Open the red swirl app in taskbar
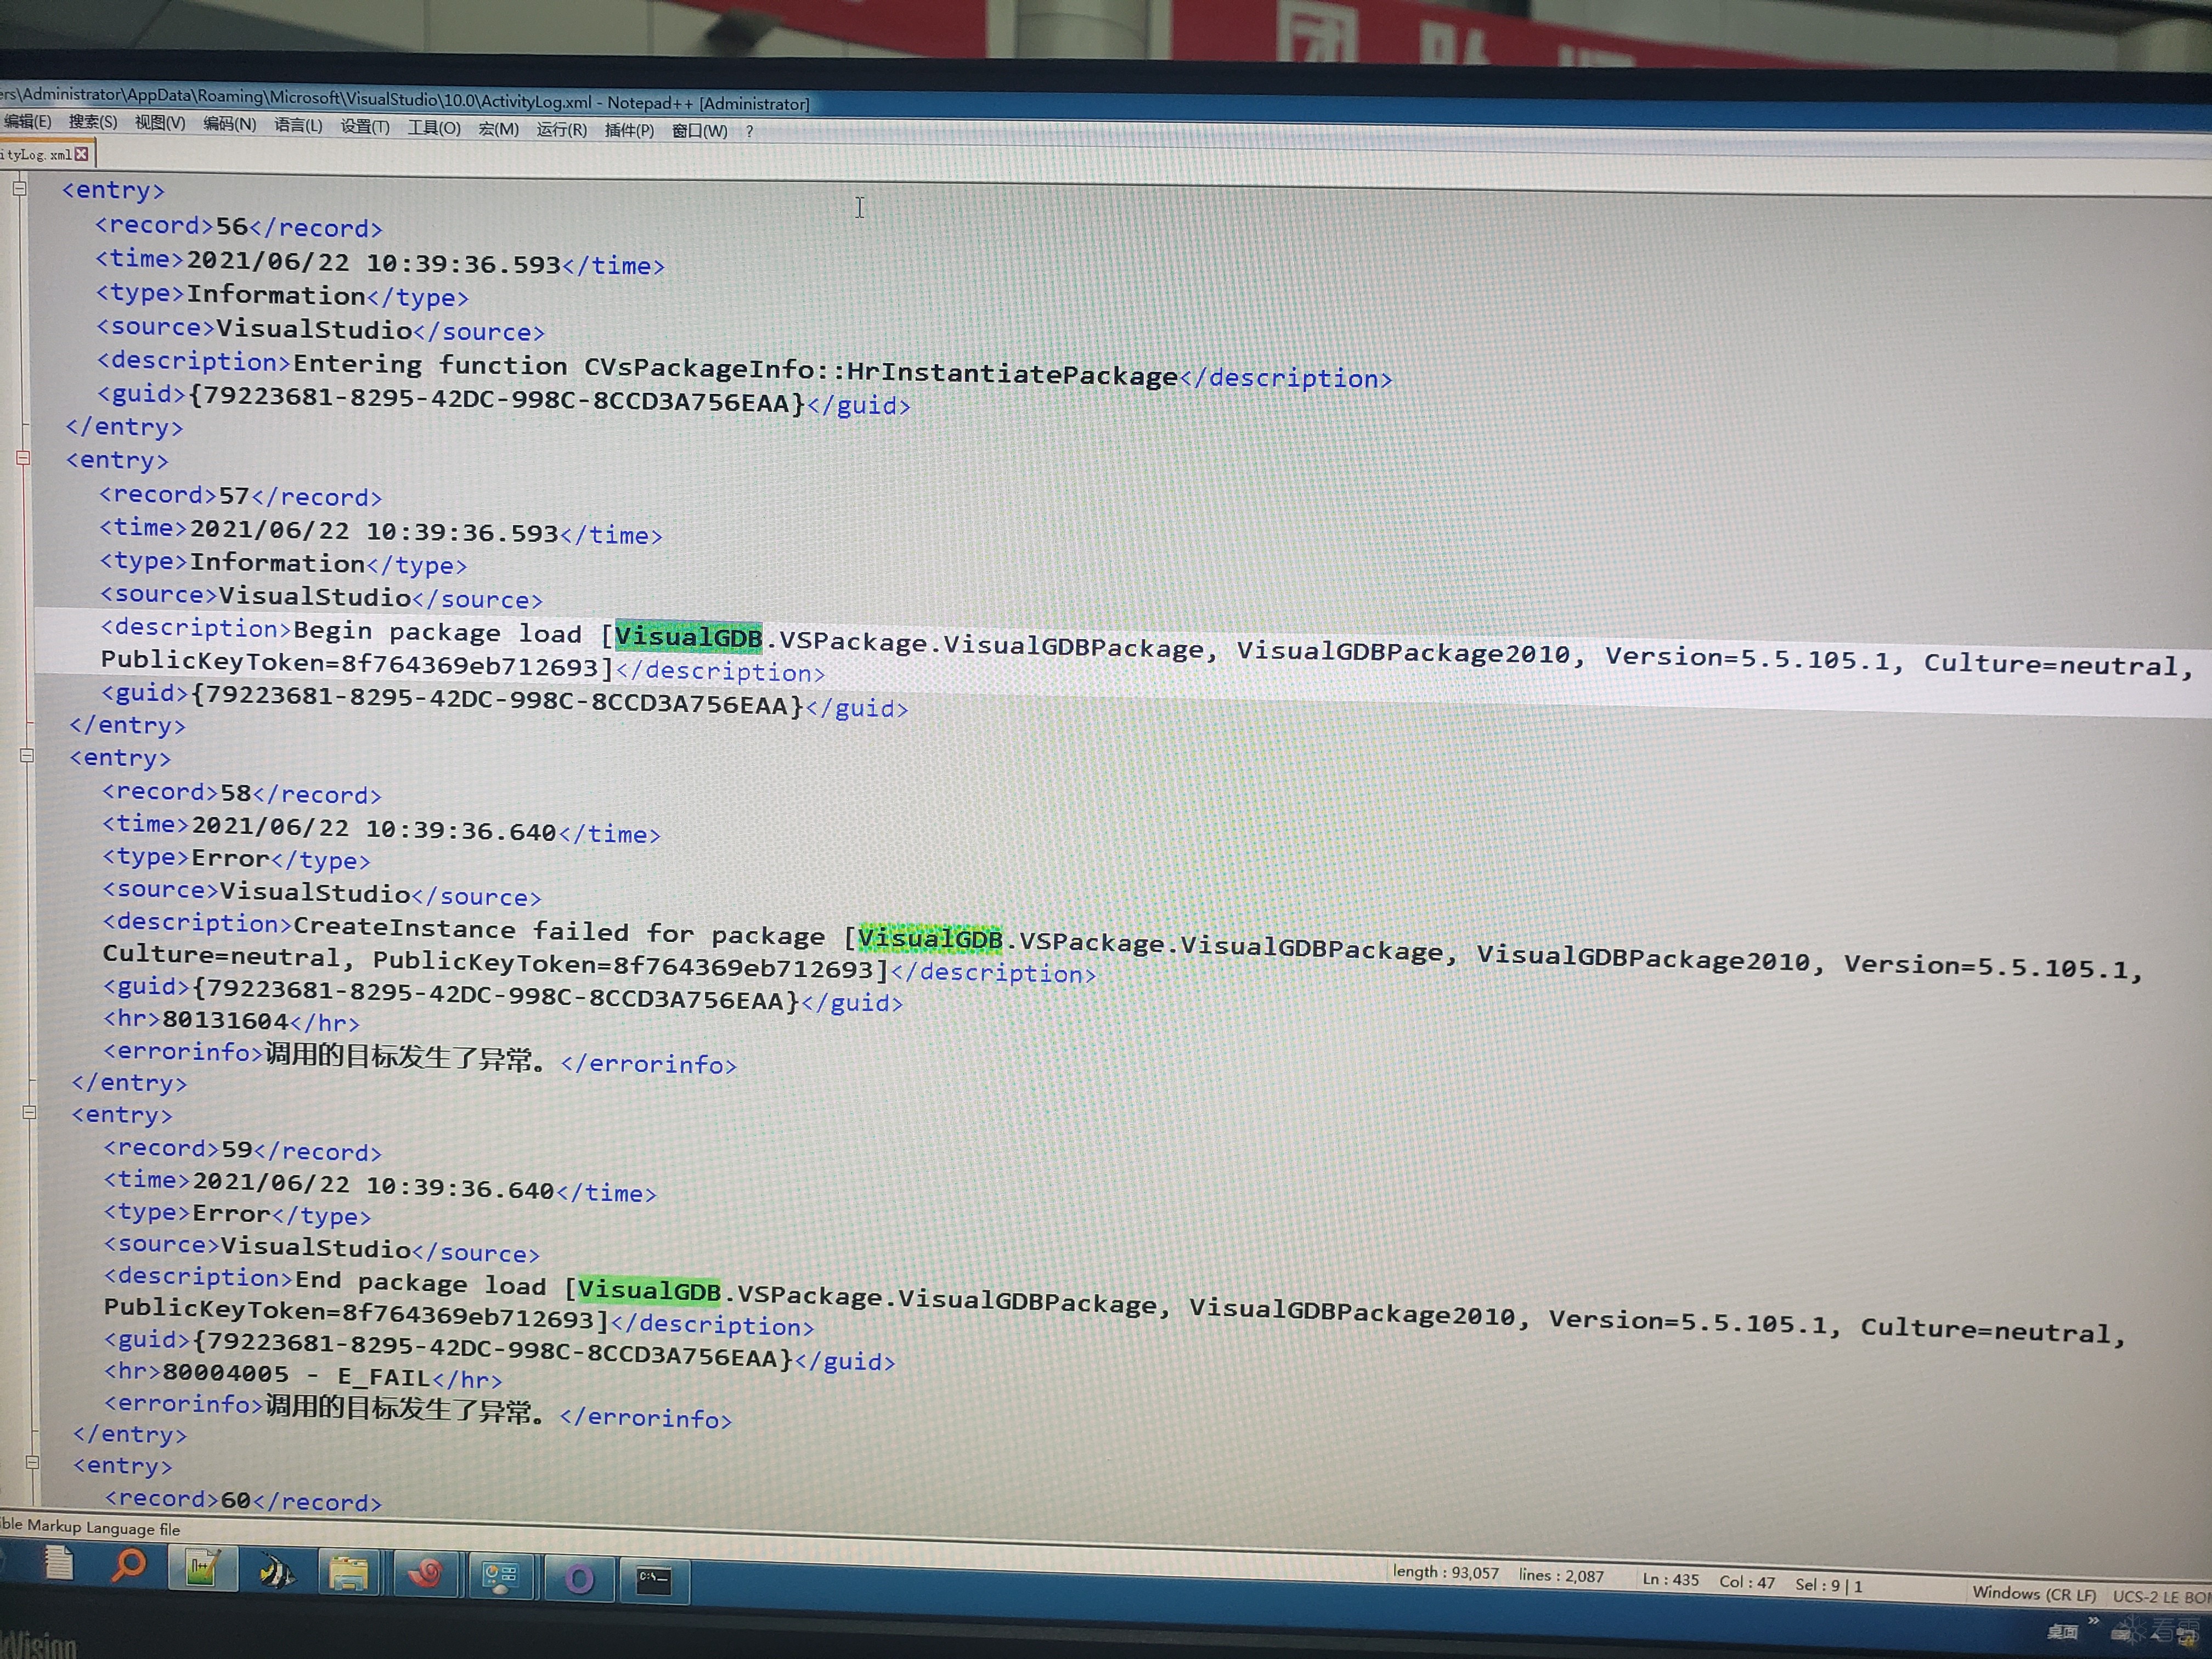This screenshot has height=1659, width=2212. [426, 1576]
